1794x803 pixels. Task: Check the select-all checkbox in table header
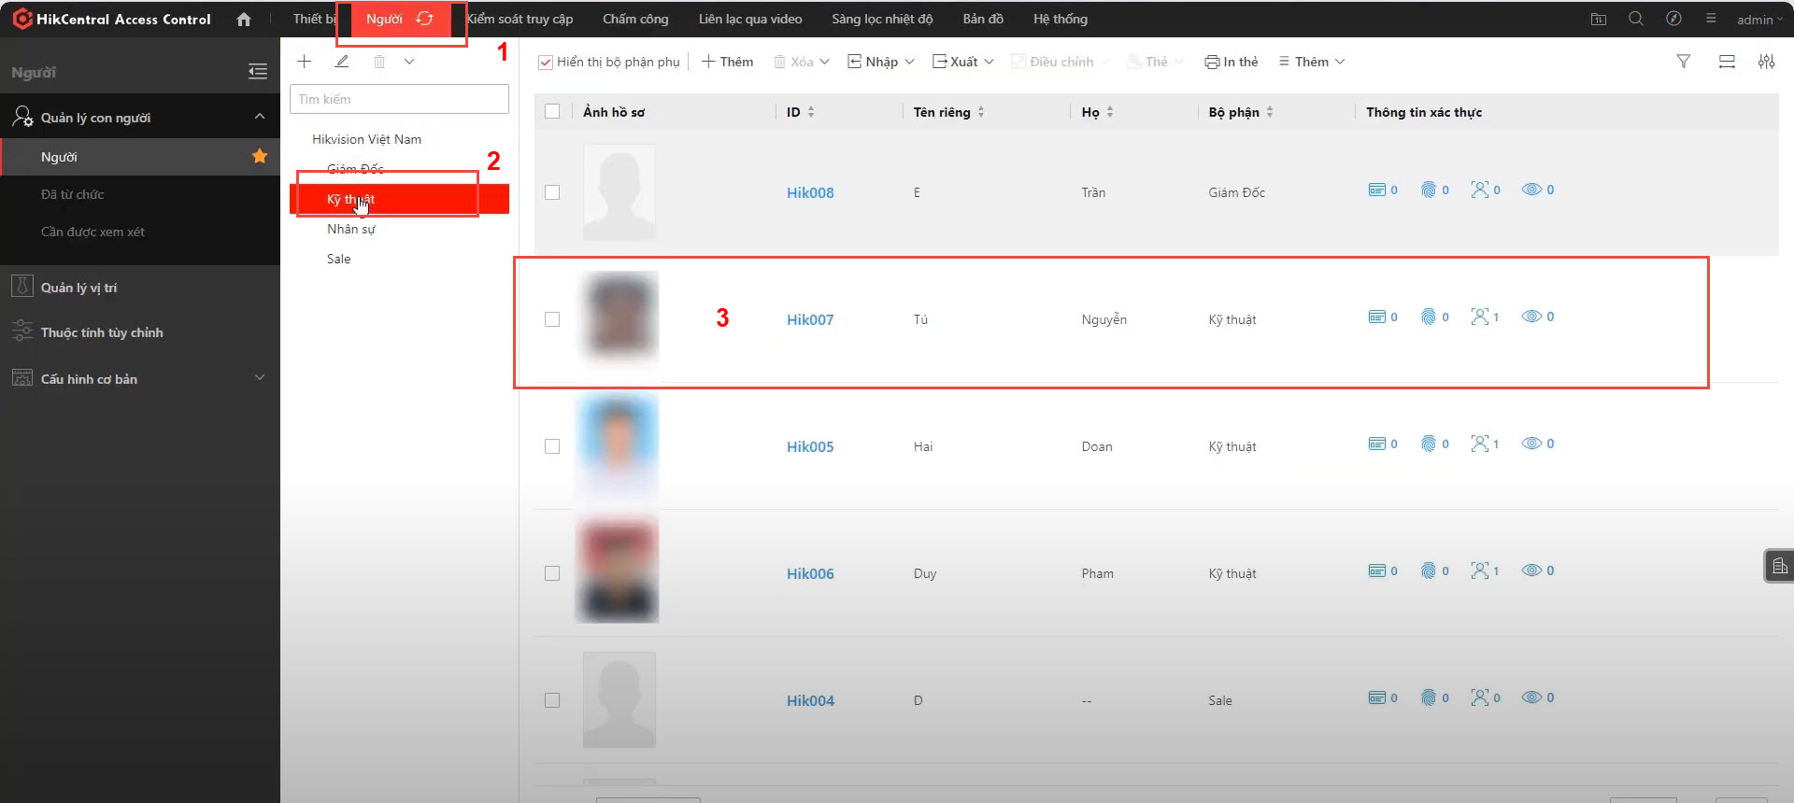coord(552,112)
